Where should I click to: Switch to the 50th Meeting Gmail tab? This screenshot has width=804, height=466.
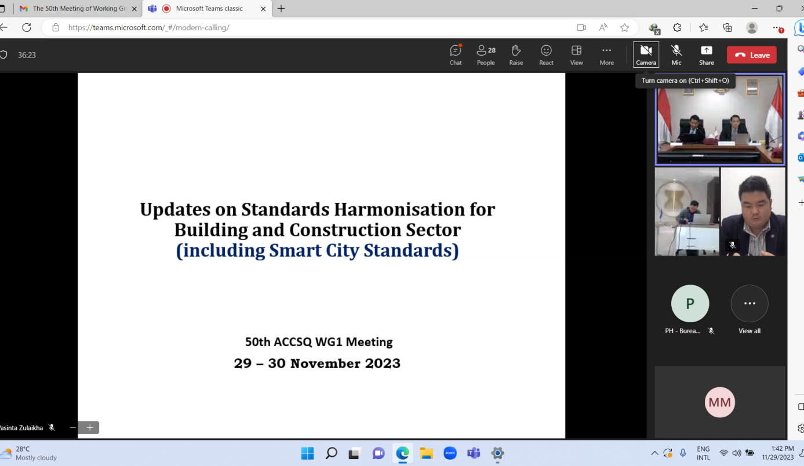tap(78, 9)
